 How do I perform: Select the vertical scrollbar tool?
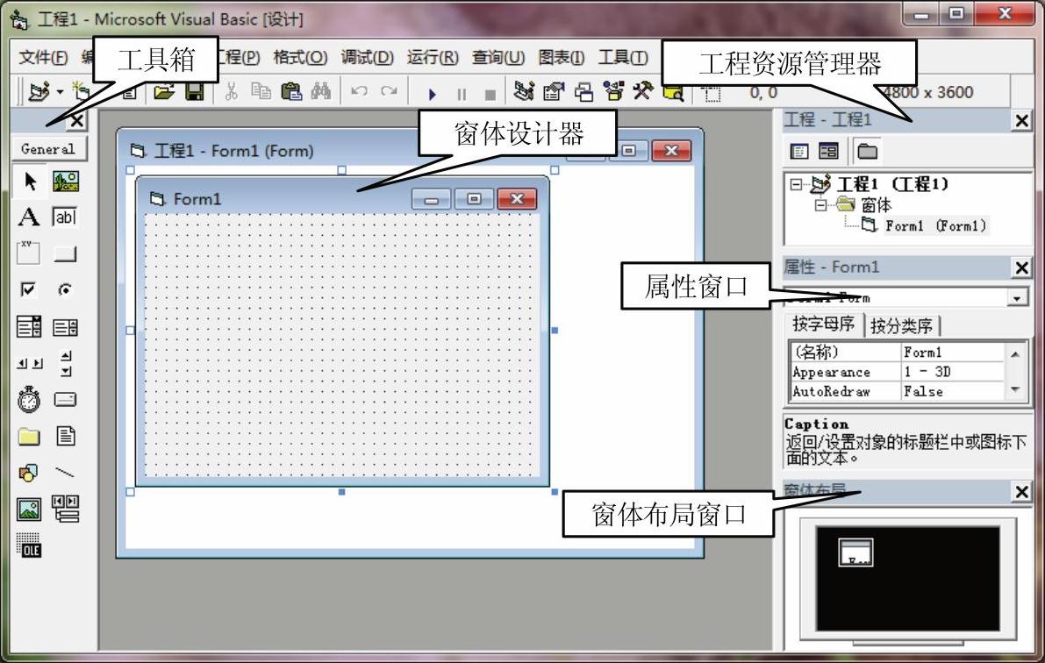coord(65,363)
